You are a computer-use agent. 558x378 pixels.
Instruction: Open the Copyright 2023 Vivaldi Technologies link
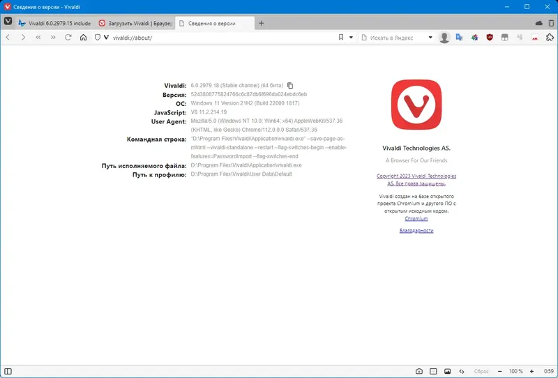416,180
